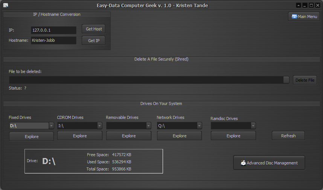The height and width of the screenshot is (190, 323).
Task: Click into the Hostname text field
Action: 53,40
